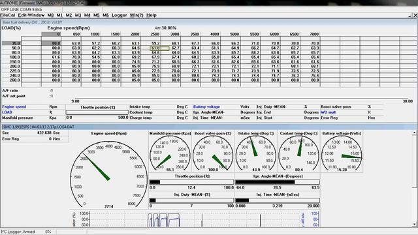The image size is (418, 235).
Task: Click the log panel scrollbar down arrow
Action: pos(415,225)
